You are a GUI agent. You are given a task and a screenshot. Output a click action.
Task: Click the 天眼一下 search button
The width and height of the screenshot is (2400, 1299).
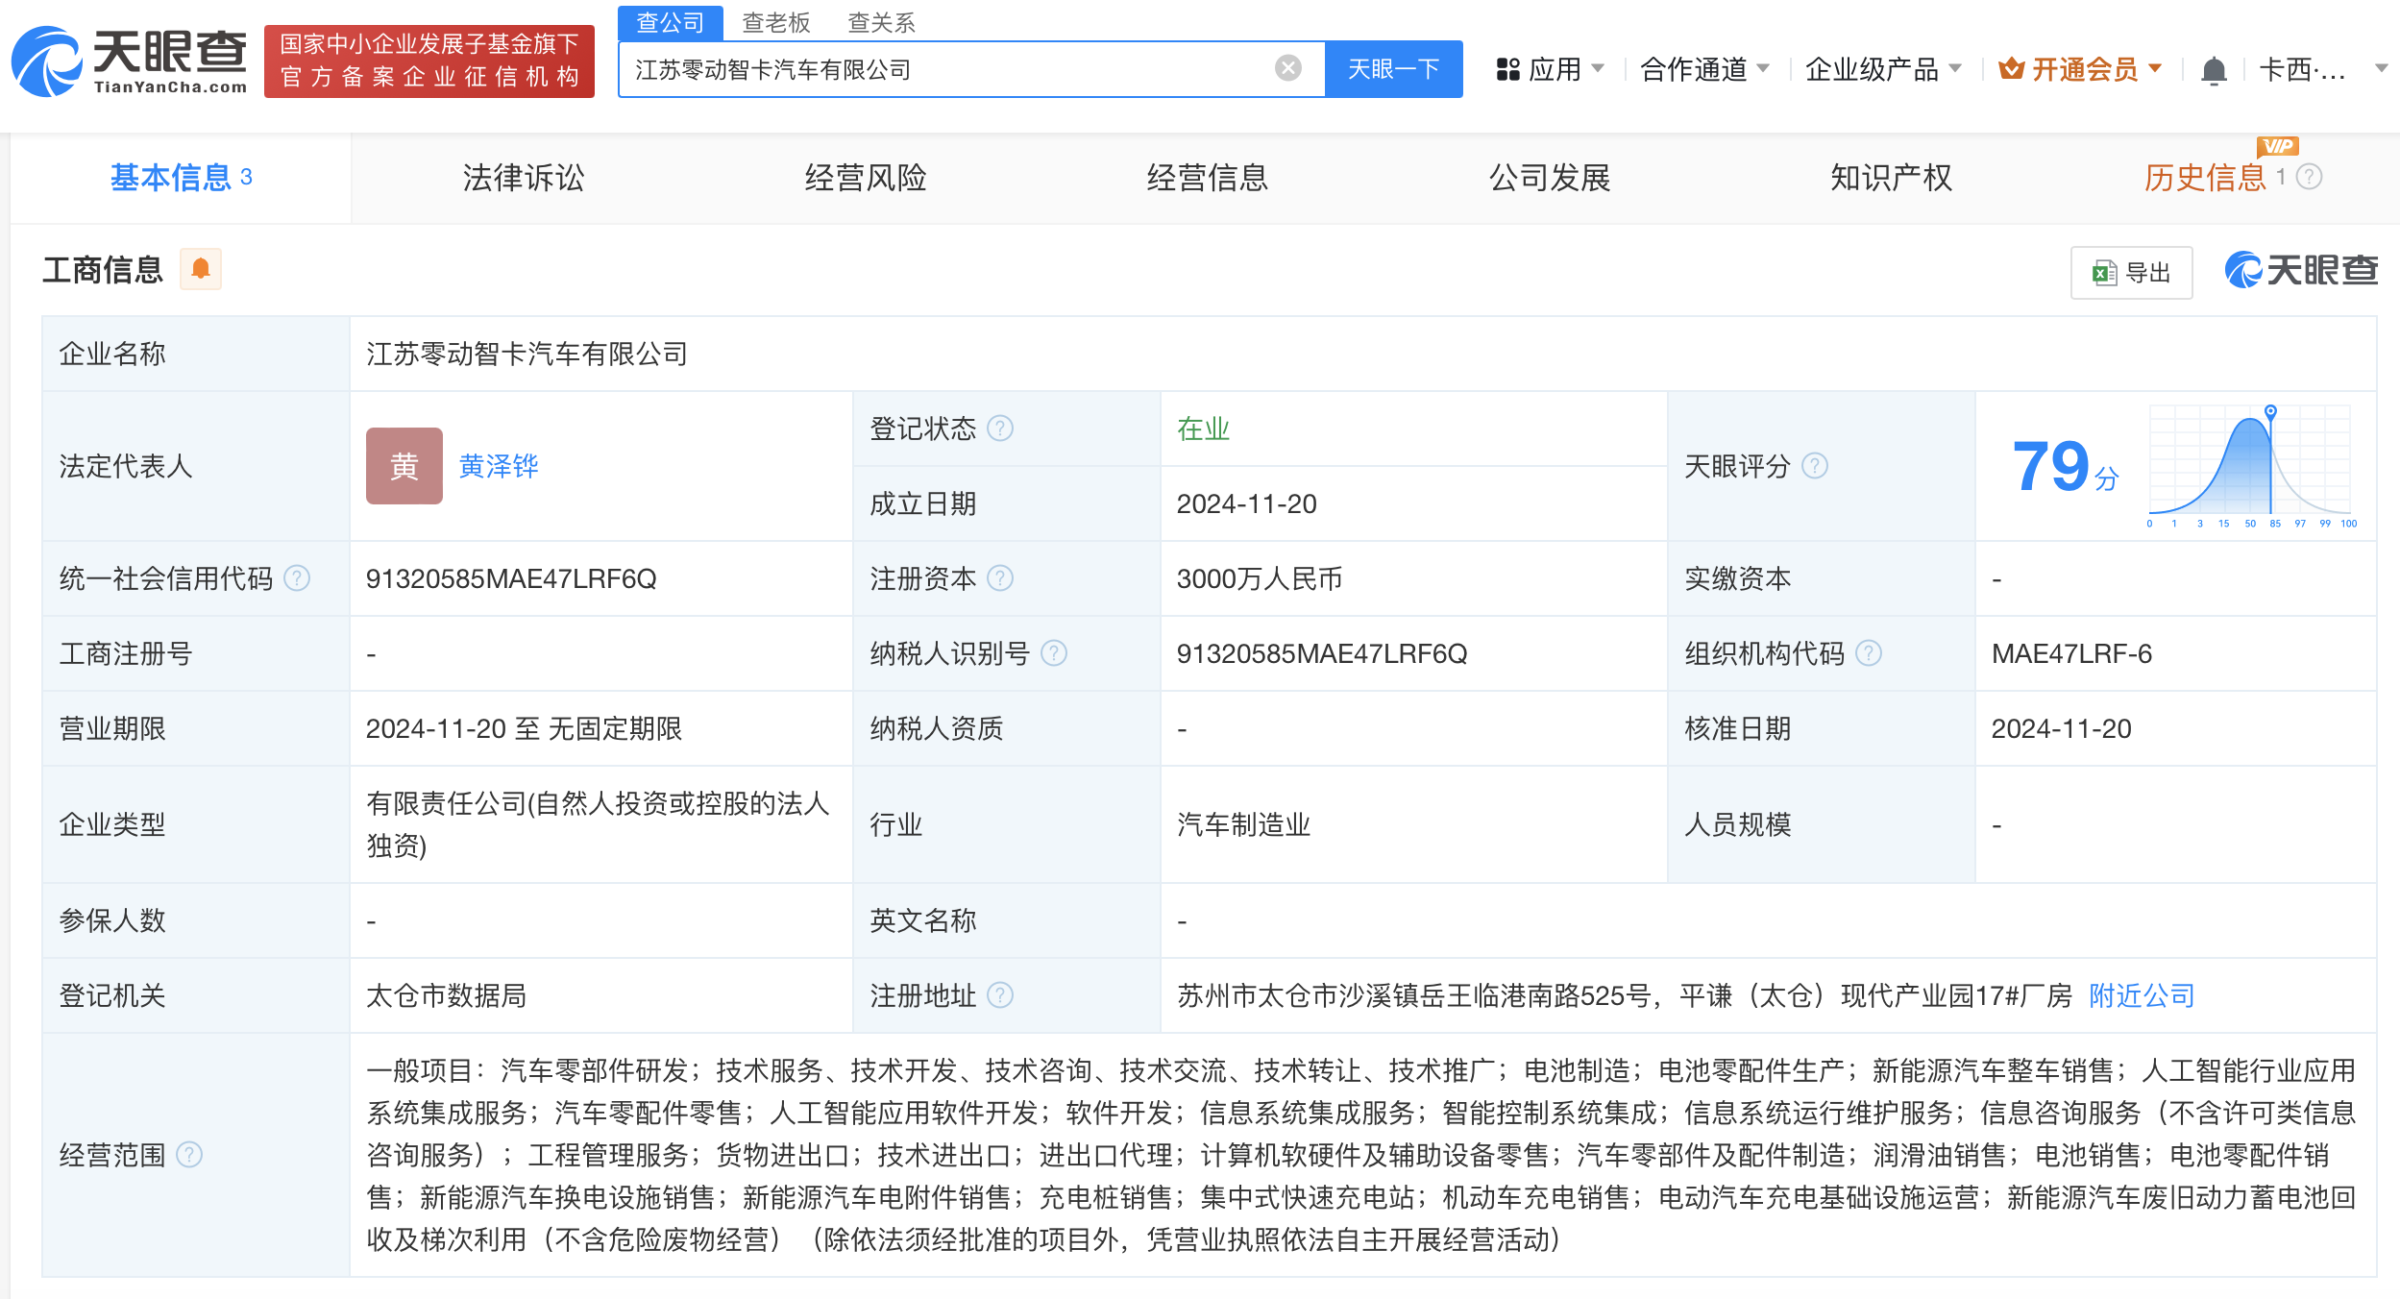(x=1394, y=68)
